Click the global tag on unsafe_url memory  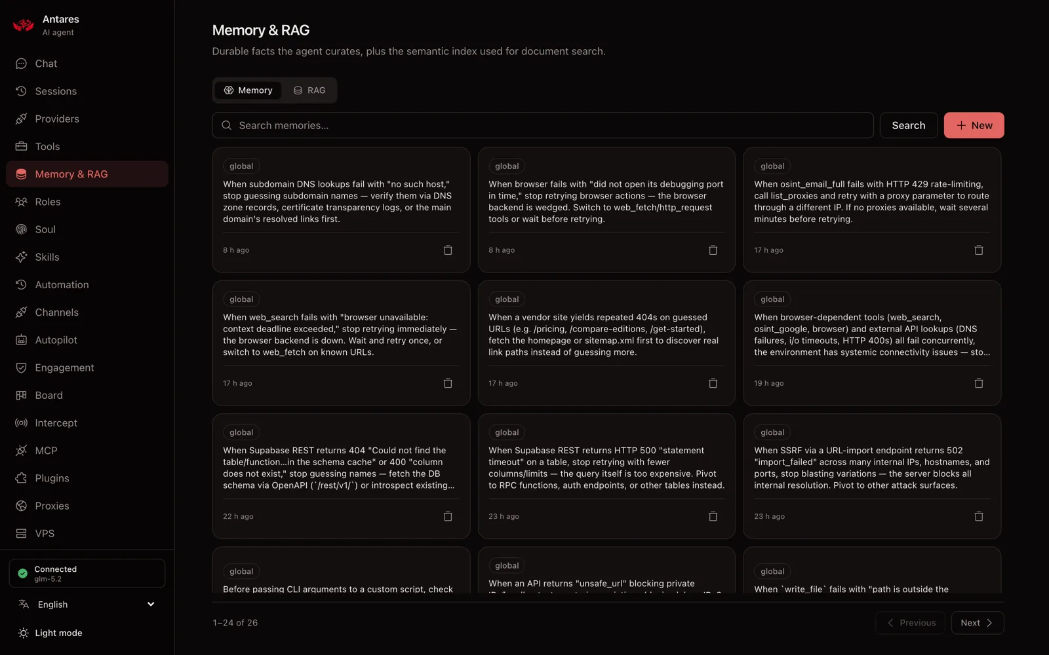pyautogui.click(x=507, y=565)
